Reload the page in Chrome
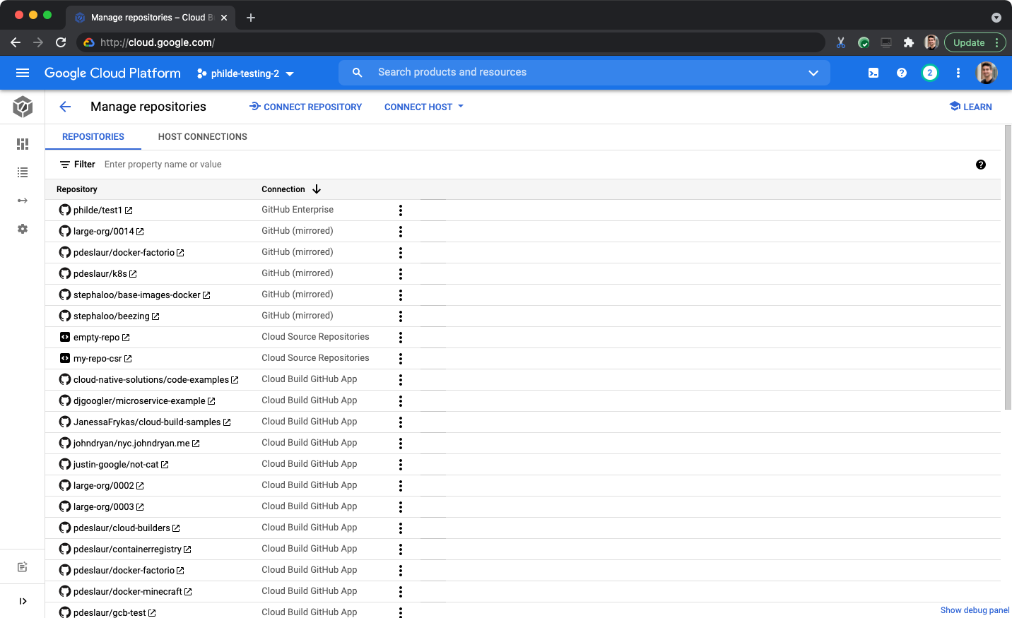 pos(61,42)
